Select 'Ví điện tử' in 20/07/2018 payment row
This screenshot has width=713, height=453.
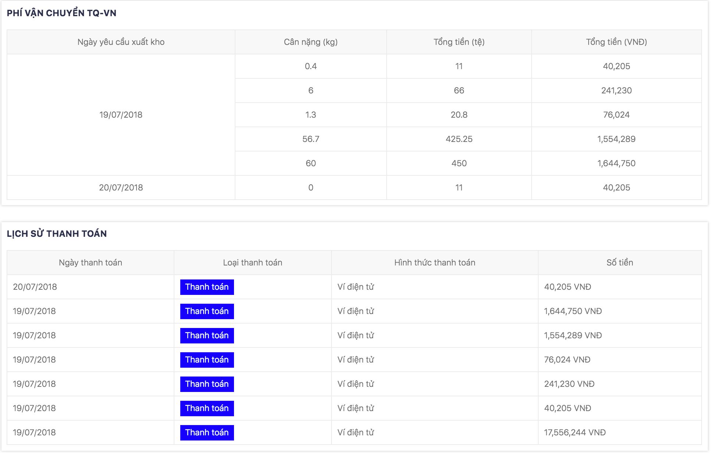click(x=356, y=287)
